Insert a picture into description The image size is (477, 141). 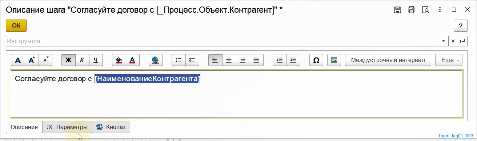point(334,60)
